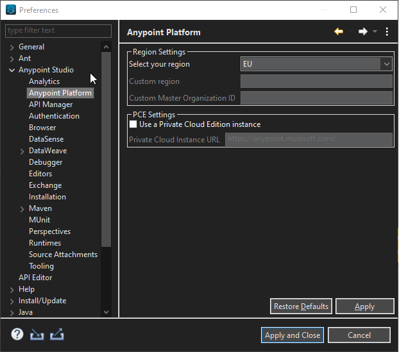Screen dimensions: 399x352
Task: Click Apply and Close button
Action: (x=293, y=335)
